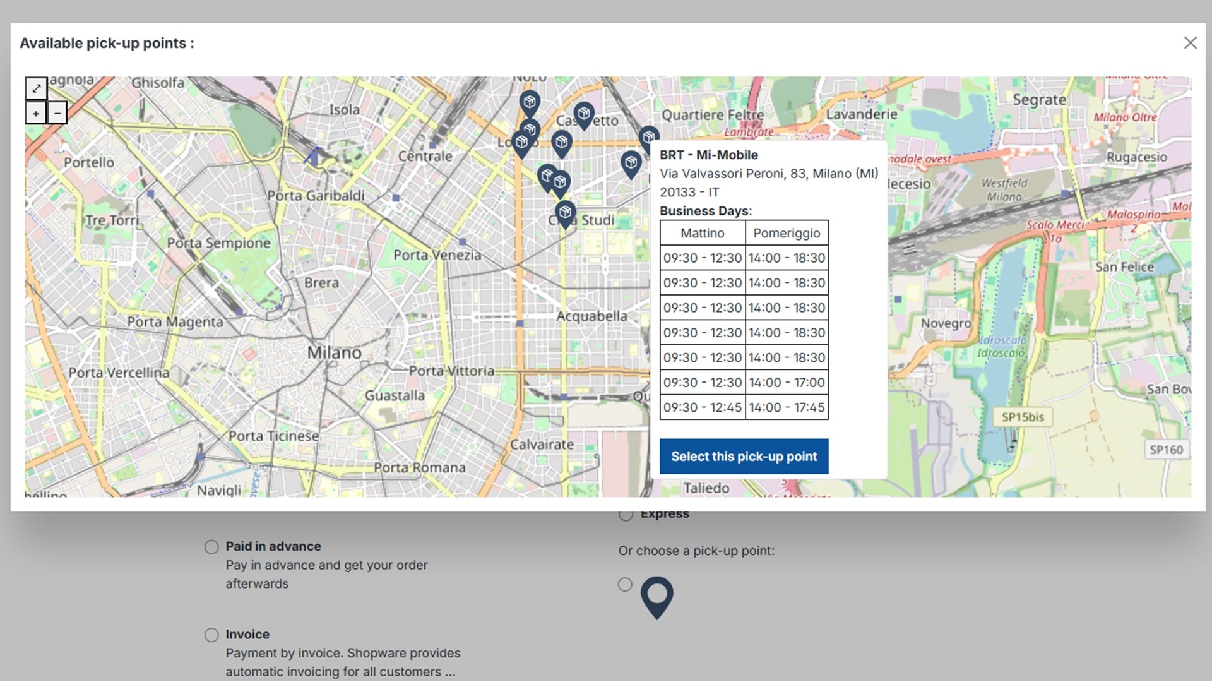This screenshot has height=682, width=1212.
Task: Click the lone parcel marker left of the popup address
Action: point(631,165)
